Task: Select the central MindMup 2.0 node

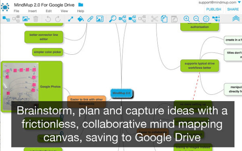Action: click(x=122, y=93)
